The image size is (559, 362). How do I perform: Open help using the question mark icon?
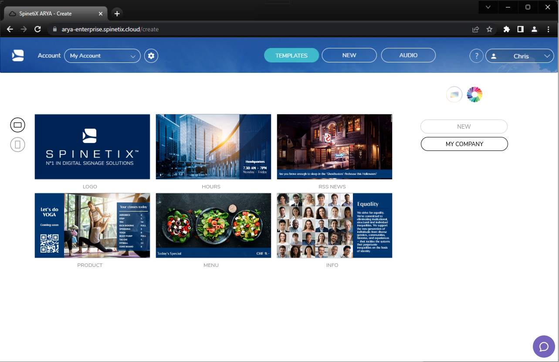476,55
